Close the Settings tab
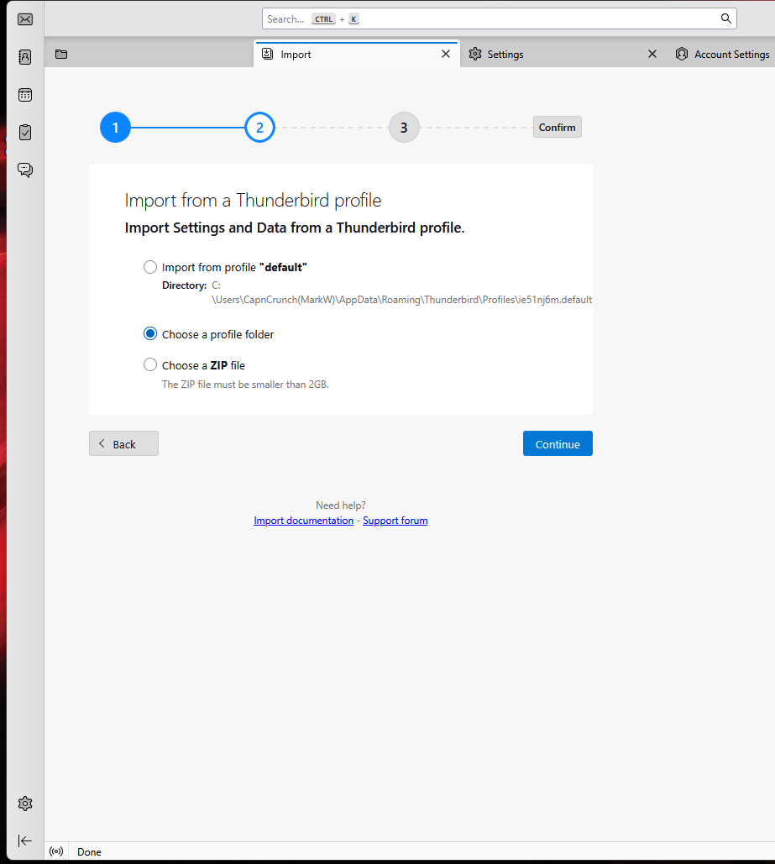Screen dimensions: 775x864 pos(652,54)
